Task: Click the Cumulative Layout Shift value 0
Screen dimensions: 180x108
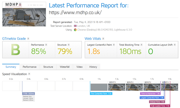Action: point(150,51)
